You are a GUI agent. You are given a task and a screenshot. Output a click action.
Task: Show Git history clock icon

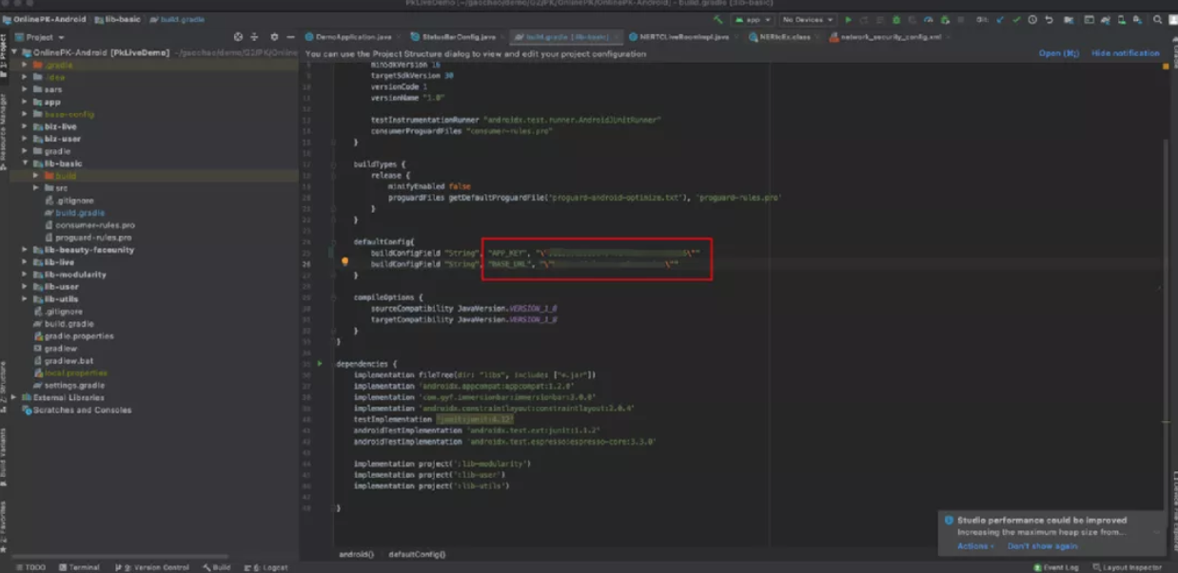(x=1032, y=19)
